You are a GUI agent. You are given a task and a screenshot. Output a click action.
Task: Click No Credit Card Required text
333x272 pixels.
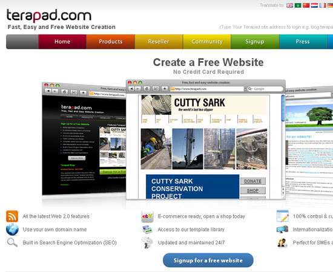click(208, 72)
